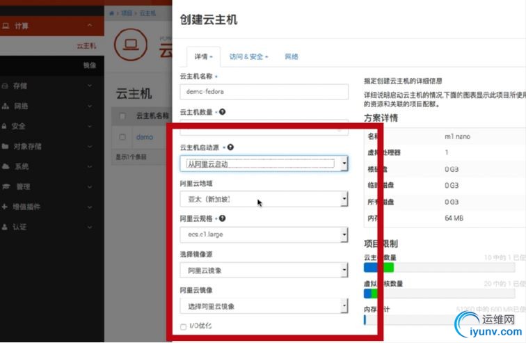Click the 云主机名称 column header
The image size is (526, 343).
152,116
